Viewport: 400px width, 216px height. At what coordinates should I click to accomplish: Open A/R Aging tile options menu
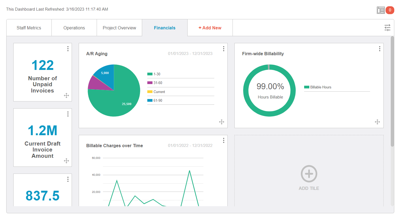(223, 49)
